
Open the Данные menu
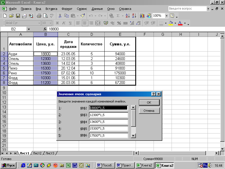[x=97, y=9]
